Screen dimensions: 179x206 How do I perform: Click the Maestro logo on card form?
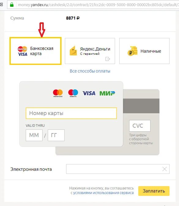[x=73, y=93]
